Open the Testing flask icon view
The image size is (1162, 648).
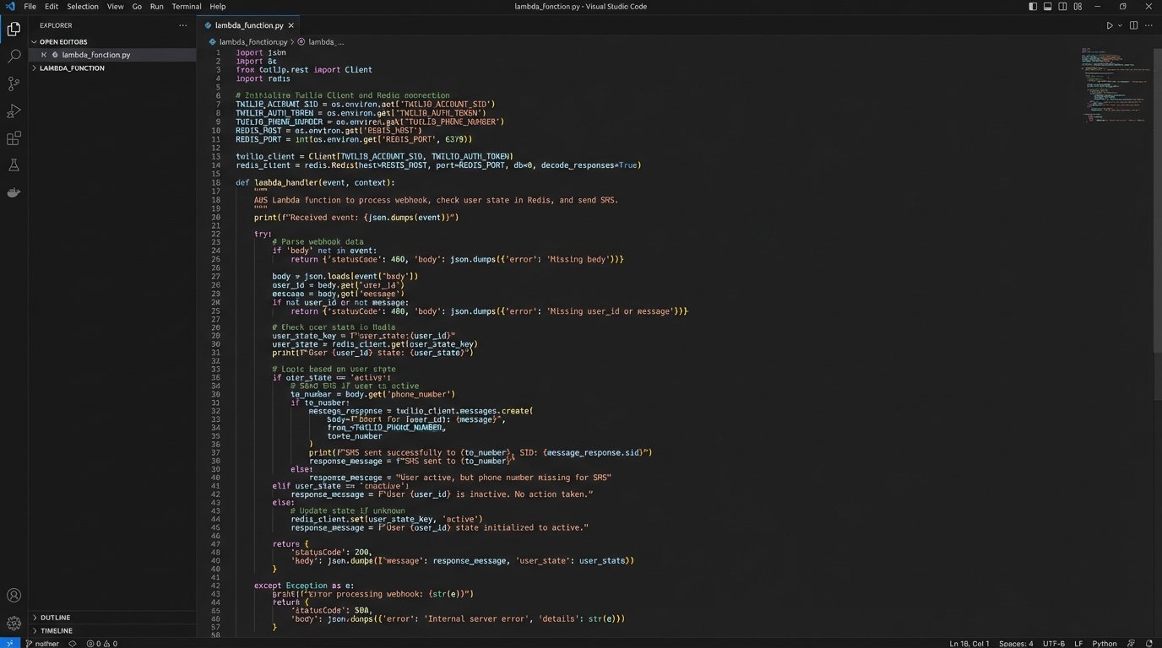tap(14, 165)
